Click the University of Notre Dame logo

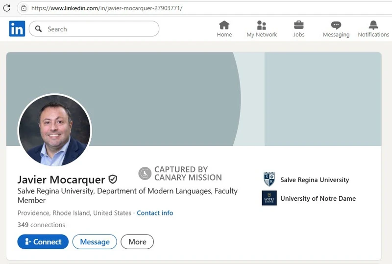click(269, 198)
